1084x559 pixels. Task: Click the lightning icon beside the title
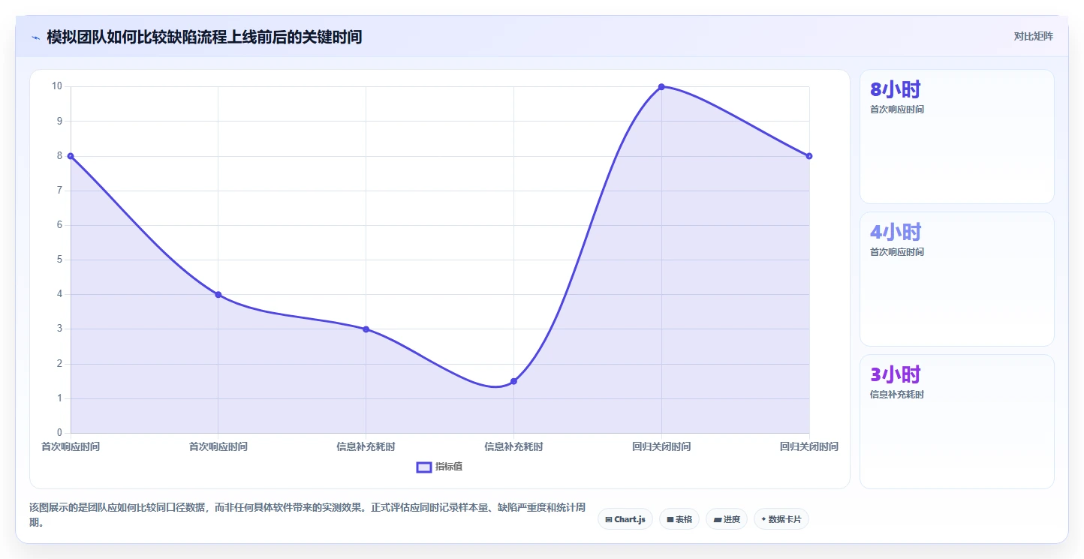pos(35,38)
